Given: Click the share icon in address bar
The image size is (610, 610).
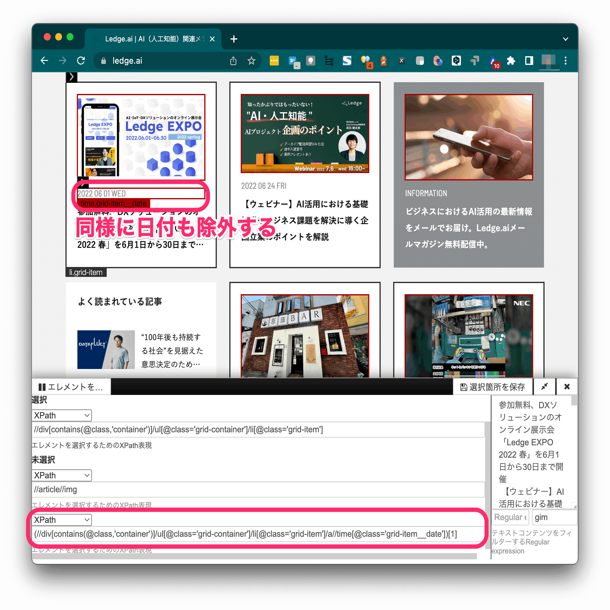Looking at the screenshot, I should (233, 61).
